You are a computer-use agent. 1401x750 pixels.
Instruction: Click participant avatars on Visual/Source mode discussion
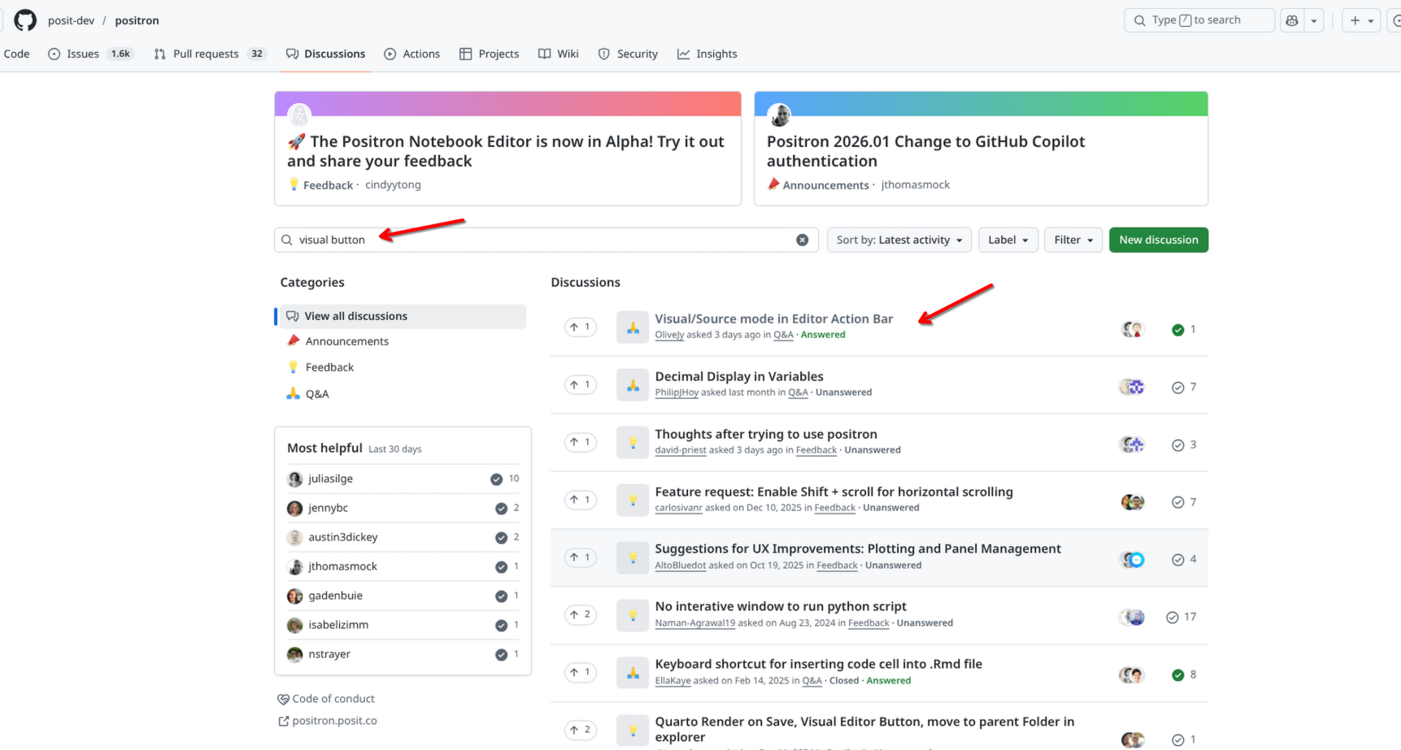[1132, 329]
